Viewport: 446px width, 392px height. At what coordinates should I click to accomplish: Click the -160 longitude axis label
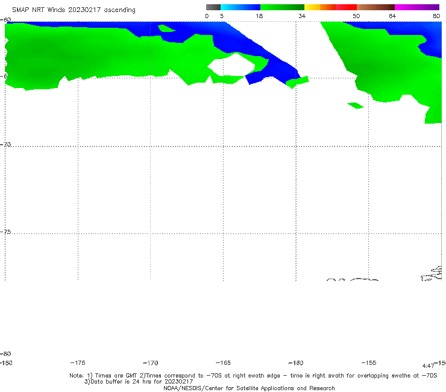click(x=296, y=363)
